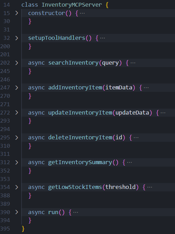Click line number 32 in the gutter

pos(7,38)
